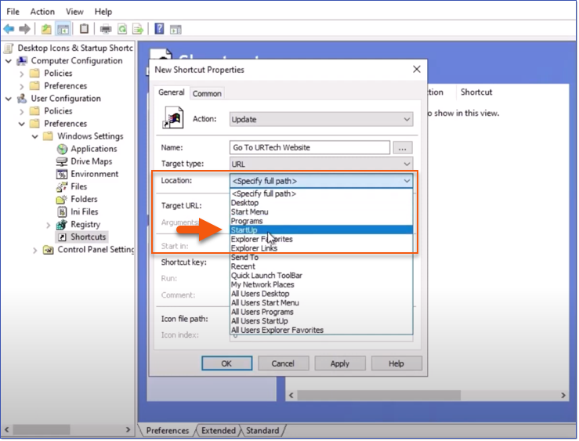Click the Location combo box arrow
Viewport: 579px width, 441px height.
(407, 181)
